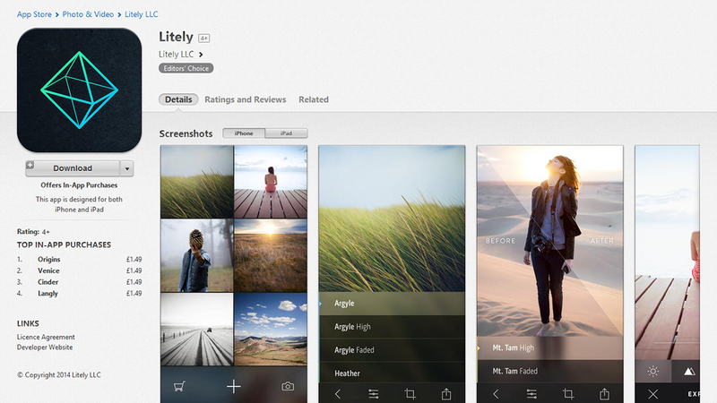Open Litely LLC breadcrumb link
This screenshot has height=403, width=717.
click(142, 14)
